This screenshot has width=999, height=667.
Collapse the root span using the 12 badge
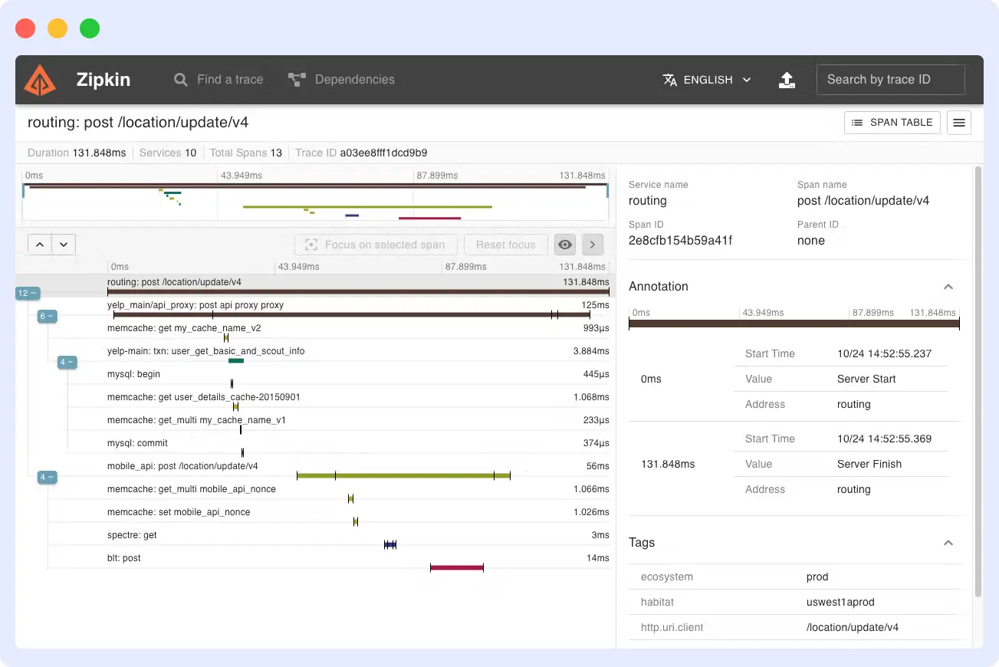click(28, 293)
